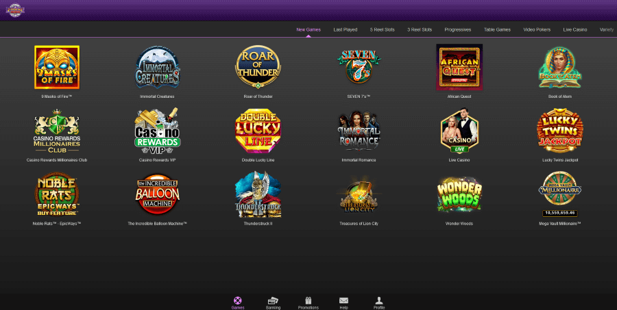
Task: Switch to the New Games tab
Action: tap(308, 29)
